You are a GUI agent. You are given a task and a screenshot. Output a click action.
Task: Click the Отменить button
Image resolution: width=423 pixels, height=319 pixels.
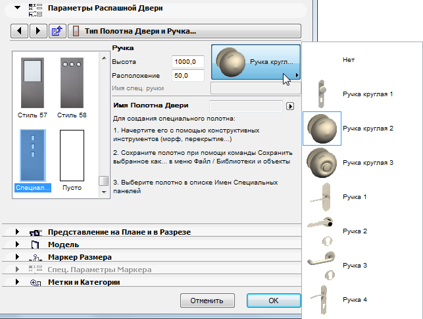tap(207, 301)
